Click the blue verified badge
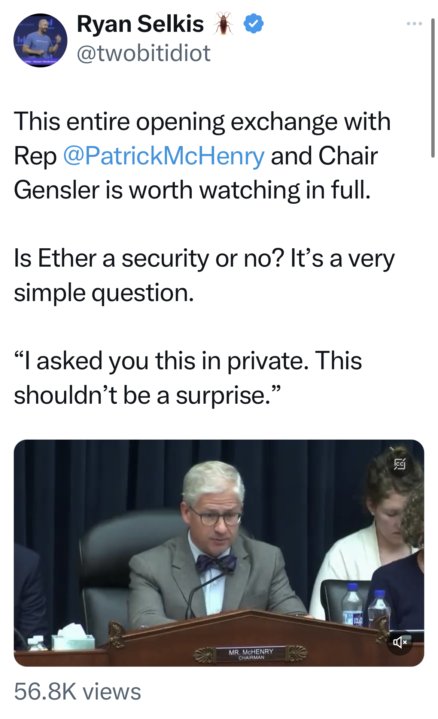438x719 pixels. [x=253, y=23]
